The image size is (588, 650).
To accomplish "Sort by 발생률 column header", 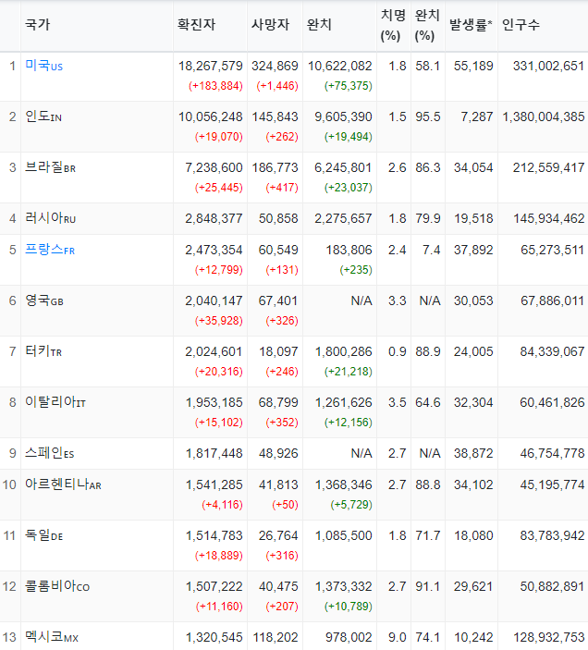I will [x=471, y=24].
